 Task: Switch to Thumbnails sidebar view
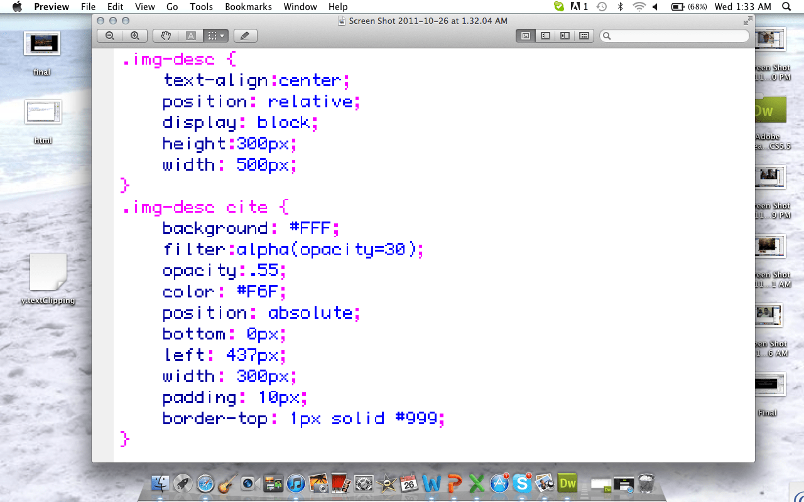pyautogui.click(x=545, y=36)
